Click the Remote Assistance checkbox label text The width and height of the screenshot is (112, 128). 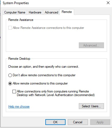(48, 28)
